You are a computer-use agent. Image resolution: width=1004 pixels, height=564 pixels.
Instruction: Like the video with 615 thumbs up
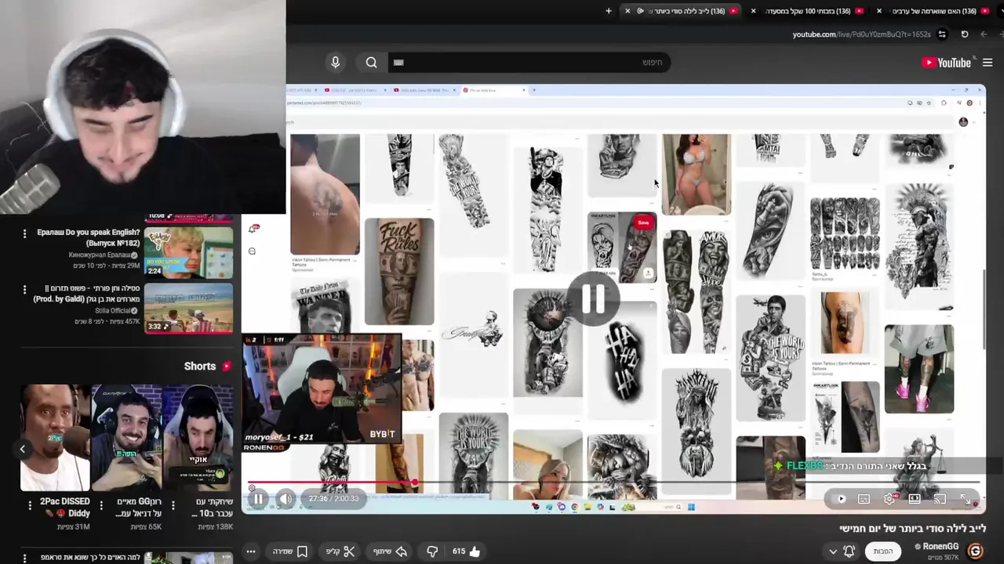click(x=465, y=551)
